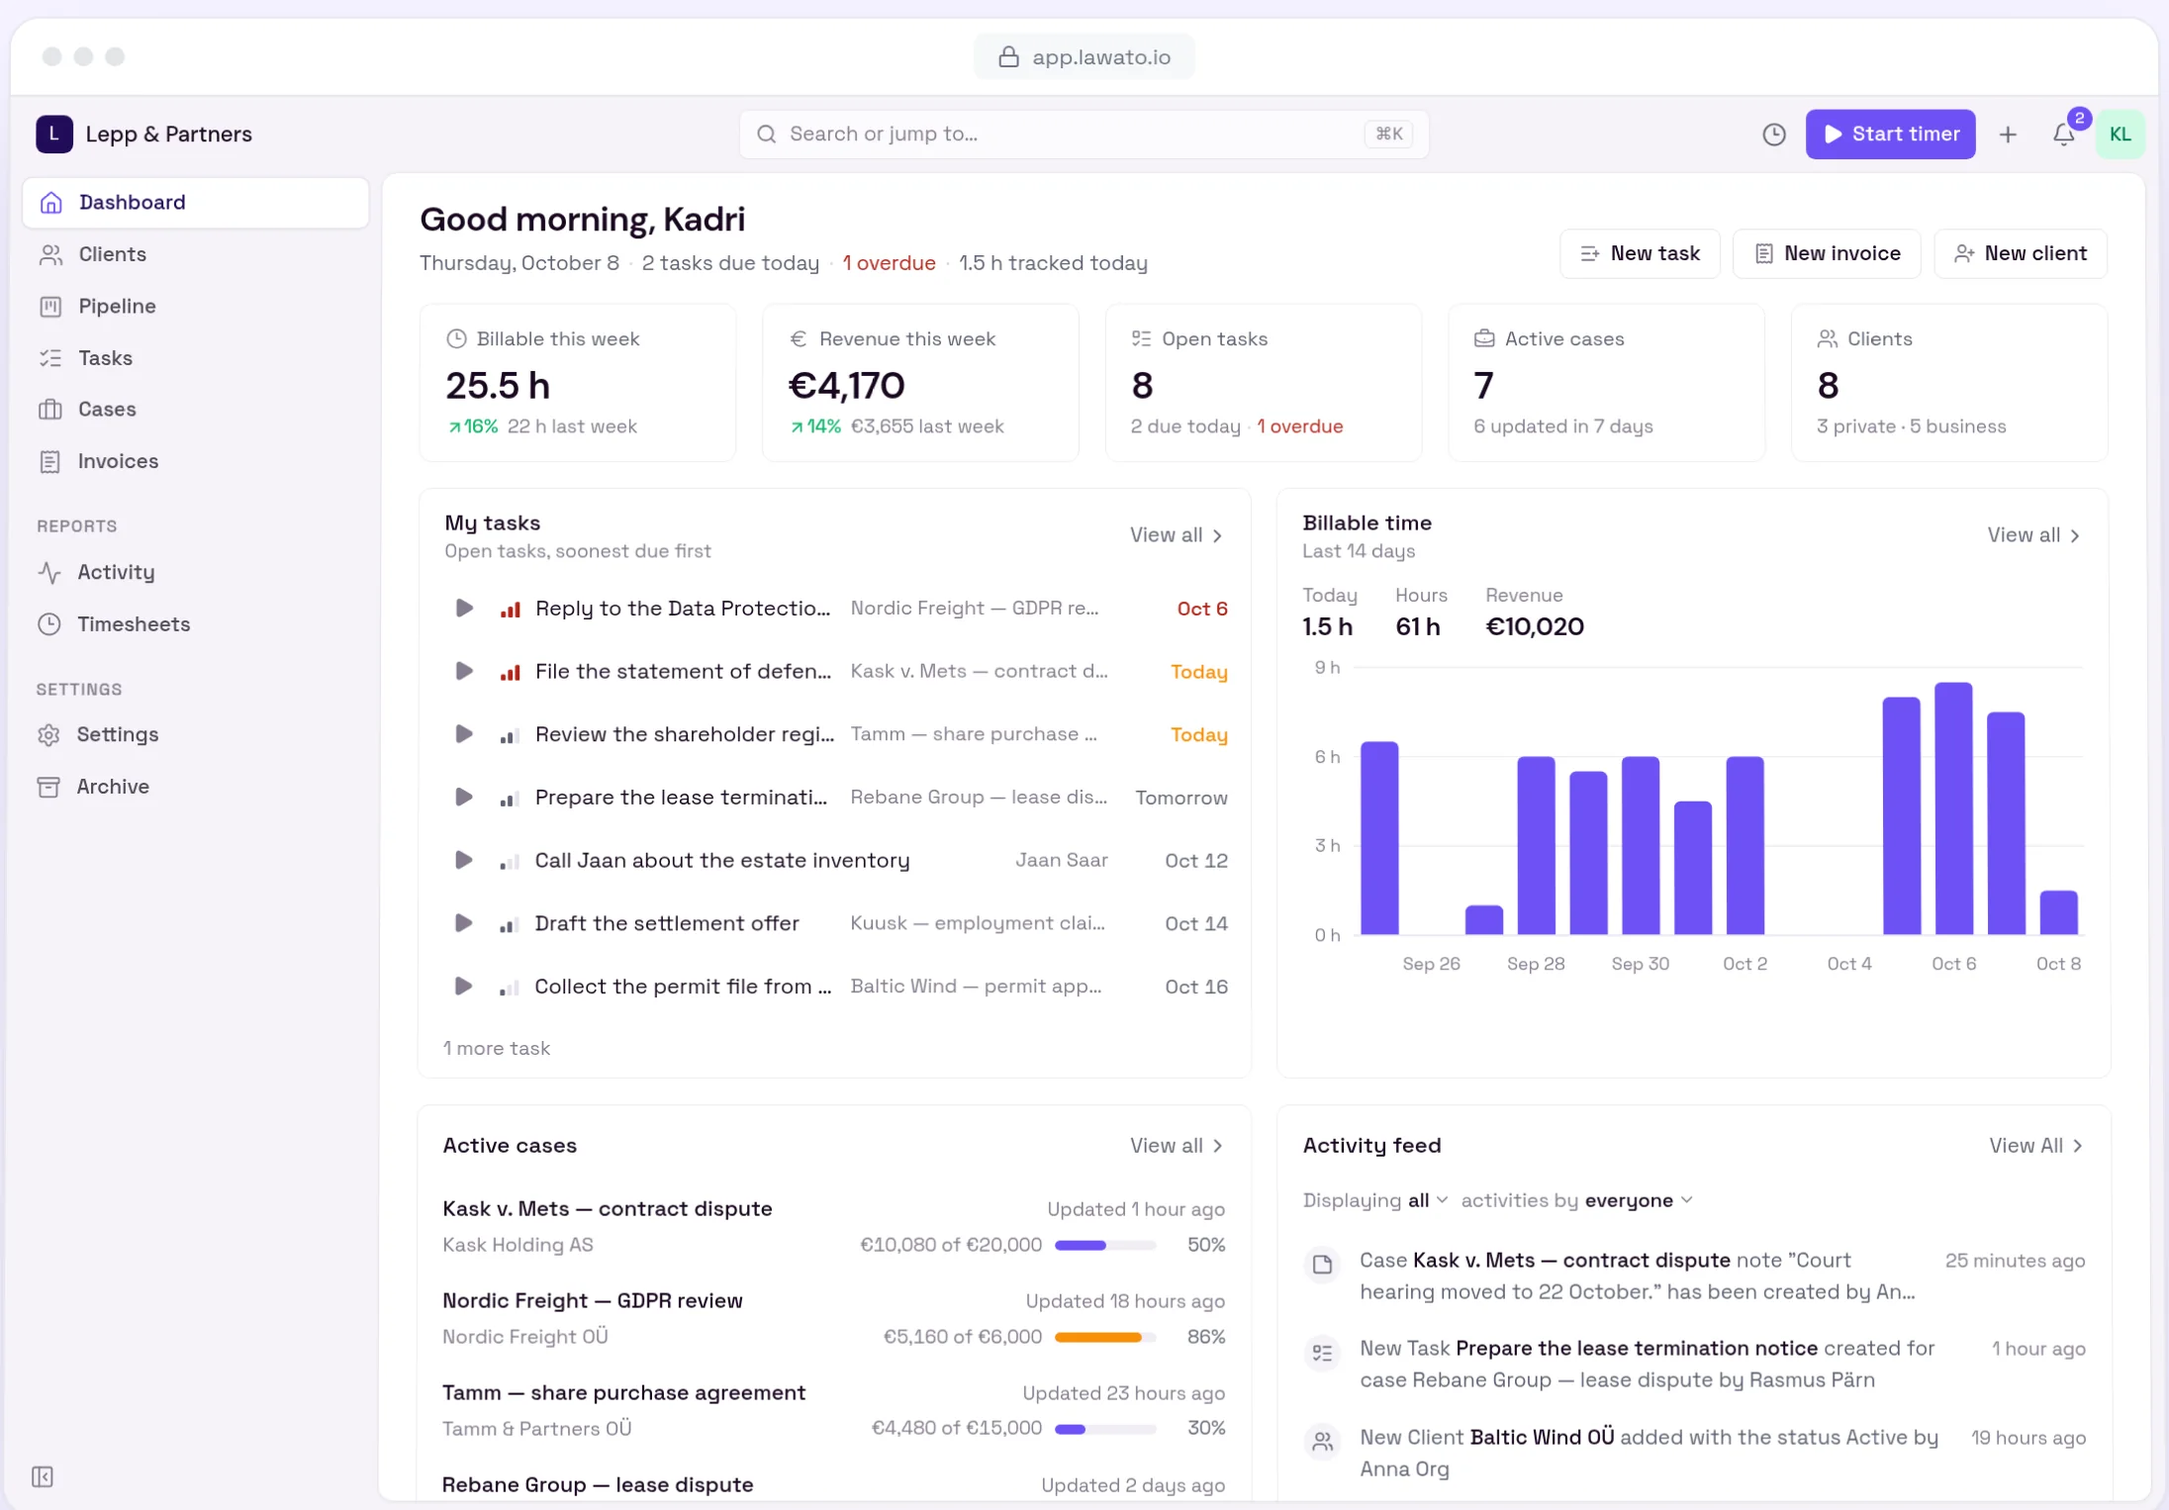Click document icon beside Kask v. Mets note
Viewport: 2169px width, 1510px height.
tap(1322, 1264)
